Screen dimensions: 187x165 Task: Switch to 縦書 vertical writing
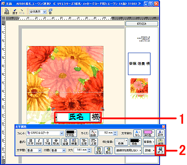(65, 142)
